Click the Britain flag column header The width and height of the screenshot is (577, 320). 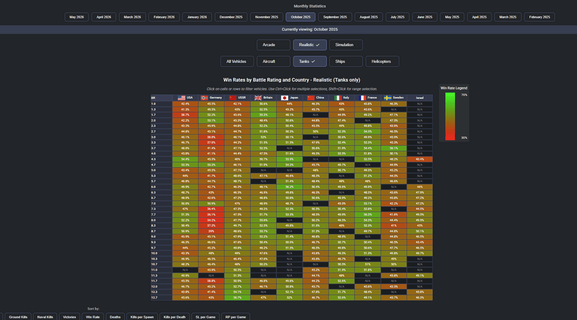pyautogui.click(x=263, y=97)
